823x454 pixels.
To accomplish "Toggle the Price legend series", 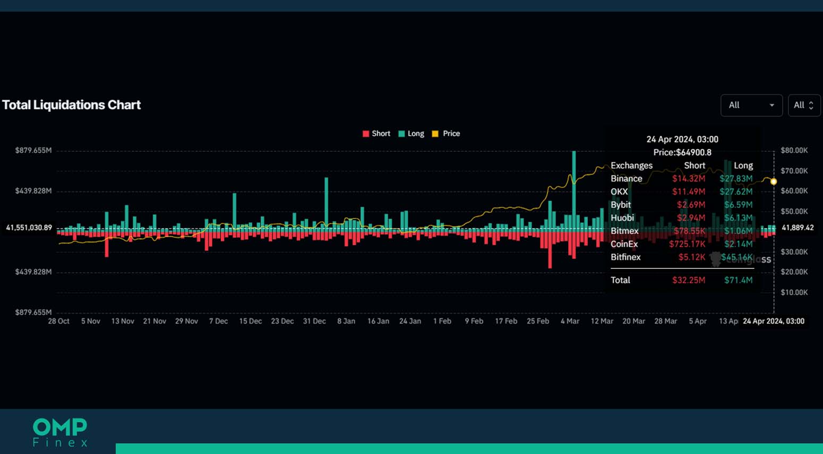I will tap(446, 134).
